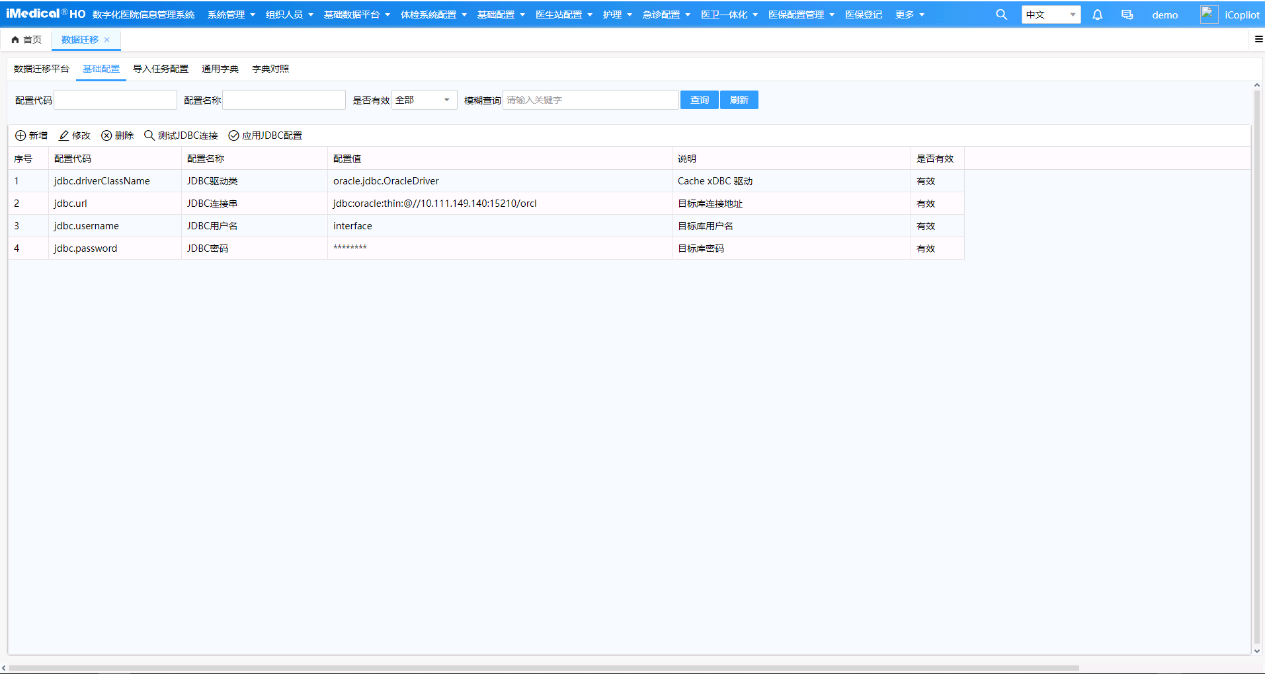Image resolution: width=1265 pixels, height=674 pixels.
Task: Switch to the 字典对照 tab
Action: click(270, 69)
